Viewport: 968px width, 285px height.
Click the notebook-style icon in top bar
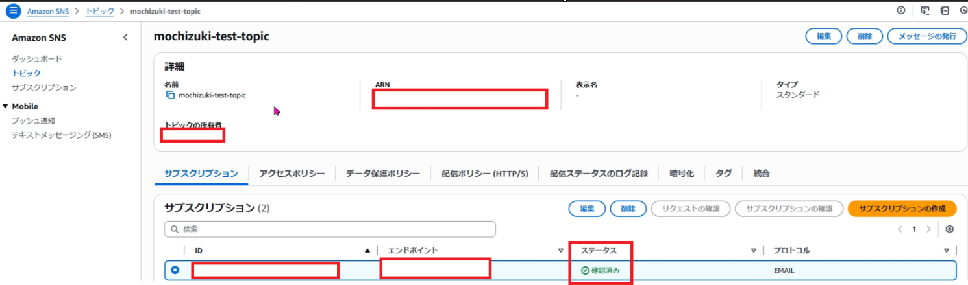pos(945,10)
